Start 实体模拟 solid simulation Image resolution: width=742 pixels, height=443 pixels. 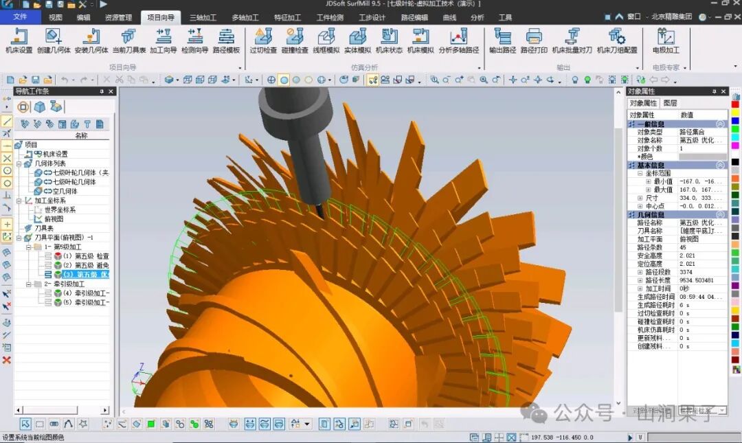pos(357,41)
